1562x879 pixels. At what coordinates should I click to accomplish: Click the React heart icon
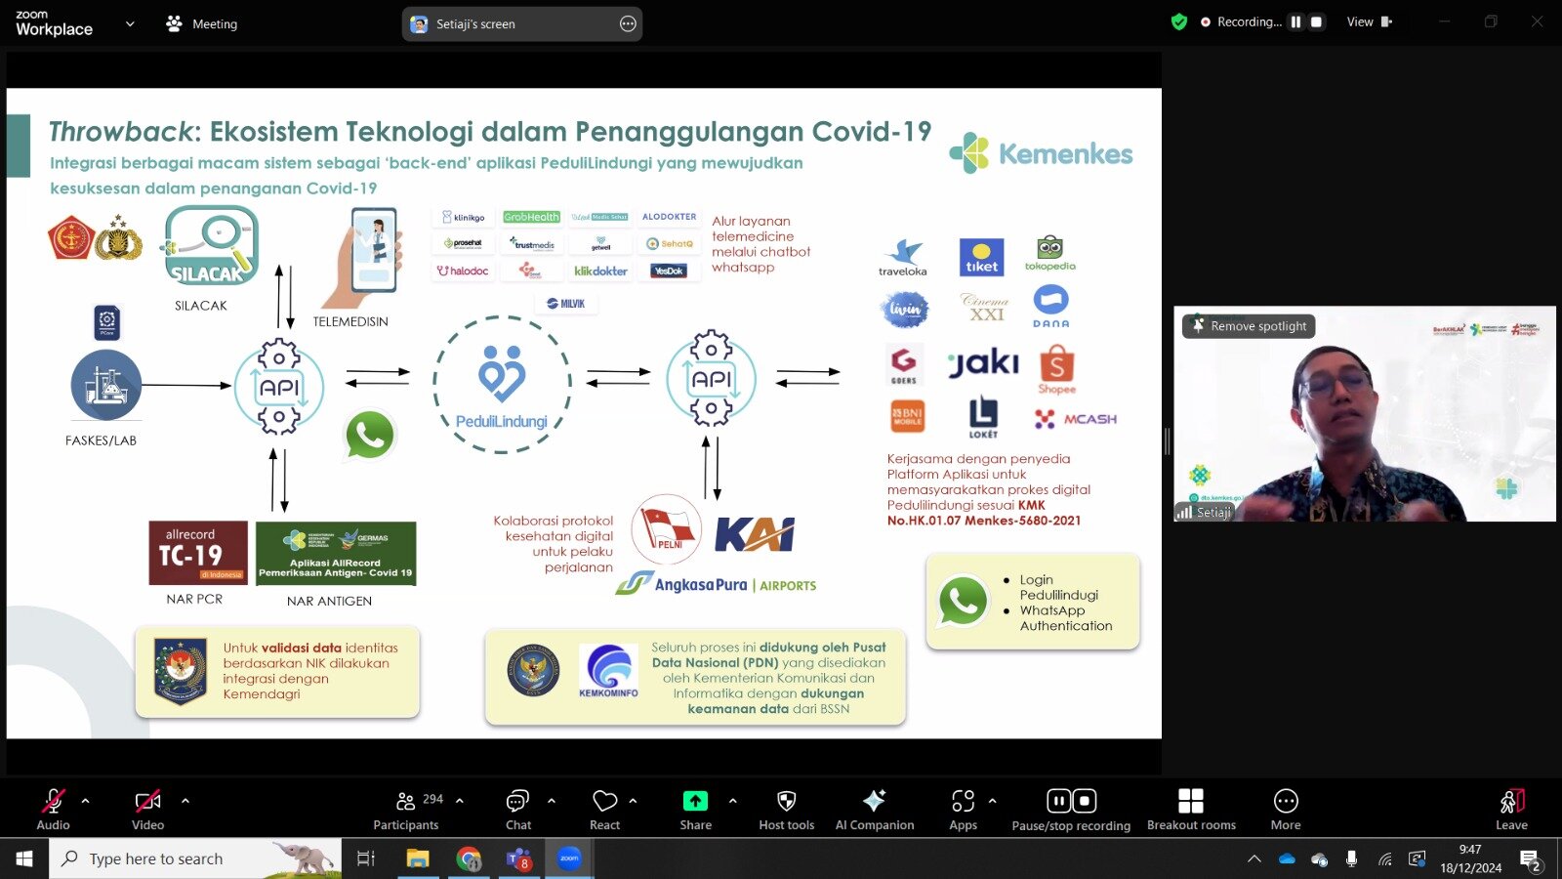coord(604,802)
